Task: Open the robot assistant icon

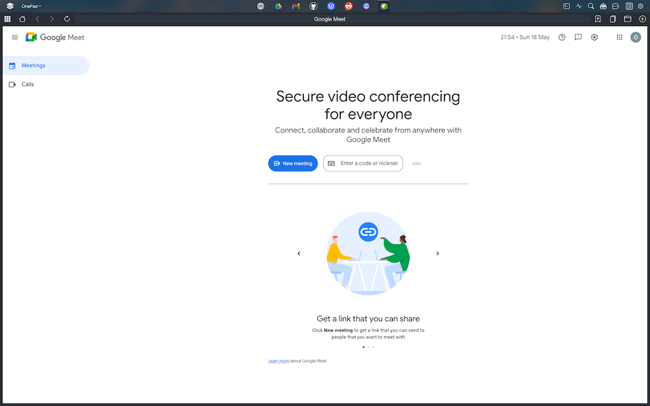Action: pos(603,6)
